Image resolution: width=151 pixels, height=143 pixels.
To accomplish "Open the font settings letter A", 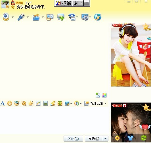I will point(3,103).
